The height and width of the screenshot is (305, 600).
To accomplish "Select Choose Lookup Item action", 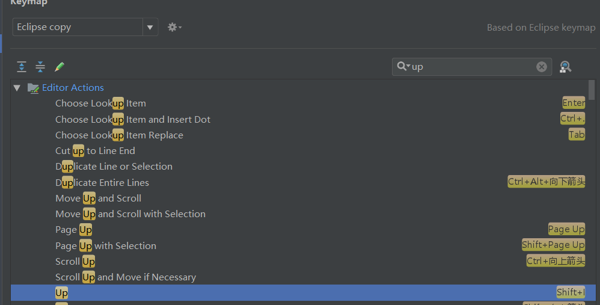I will point(100,103).
